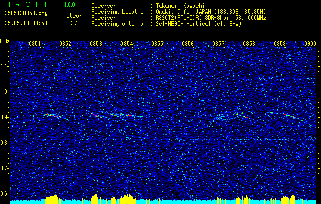Click the 0855 time marker
This screenshot has width=321, height=204.
point(157,44)
